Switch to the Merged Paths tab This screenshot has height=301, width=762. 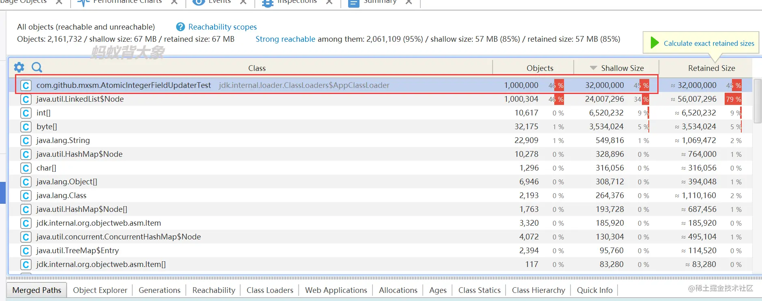[x=37, y=290]
